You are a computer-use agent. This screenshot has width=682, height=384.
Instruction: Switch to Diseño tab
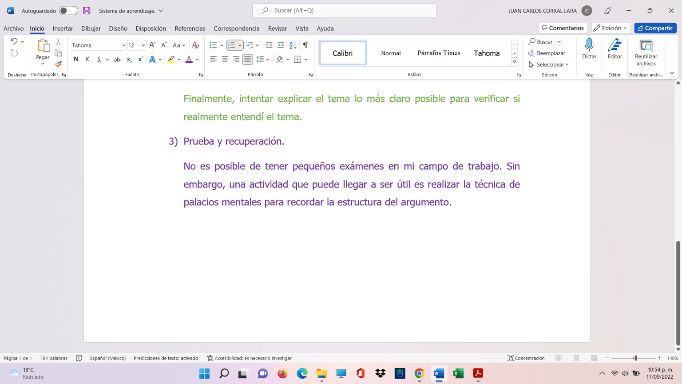pos(118,28)
